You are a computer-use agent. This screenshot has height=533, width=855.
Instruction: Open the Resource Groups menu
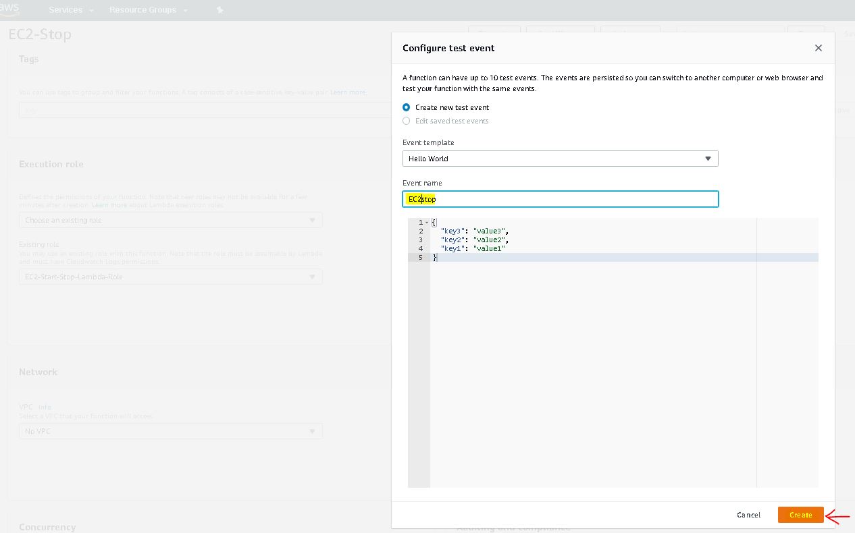pos(149,10)
